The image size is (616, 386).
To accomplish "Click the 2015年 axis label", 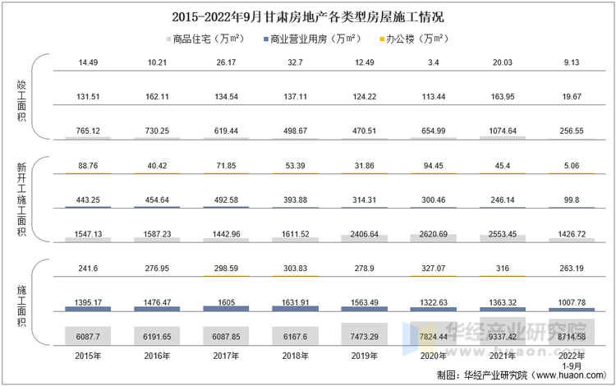I will (x=88, y=356).
